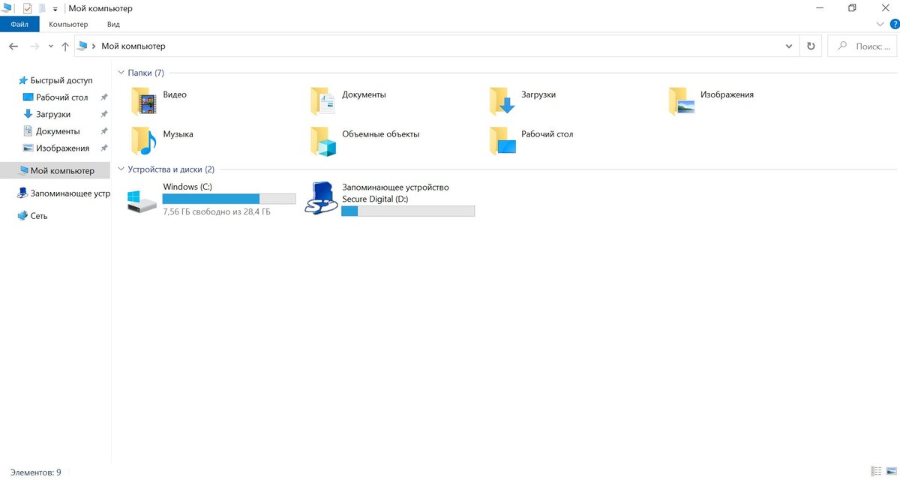The height and width of the screenshot is (480, 900).
Task: Collapse the Папки (7) group
Action: (121, 73)
